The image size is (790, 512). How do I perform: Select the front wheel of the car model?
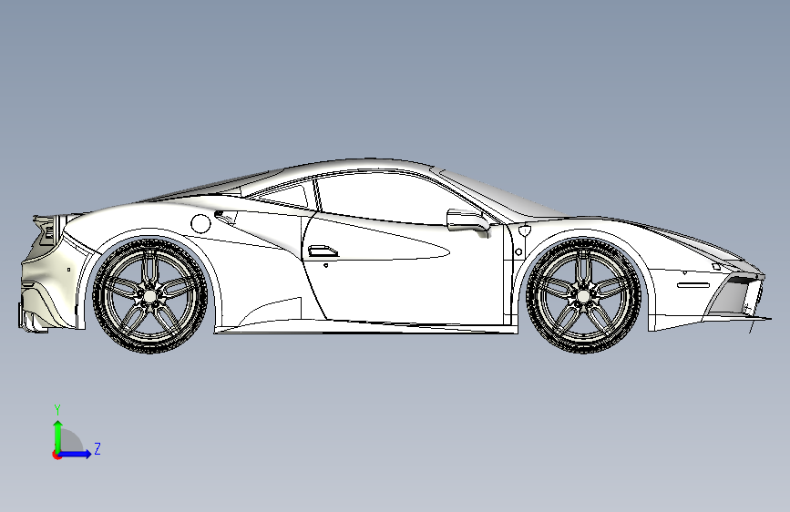[583, 295]
